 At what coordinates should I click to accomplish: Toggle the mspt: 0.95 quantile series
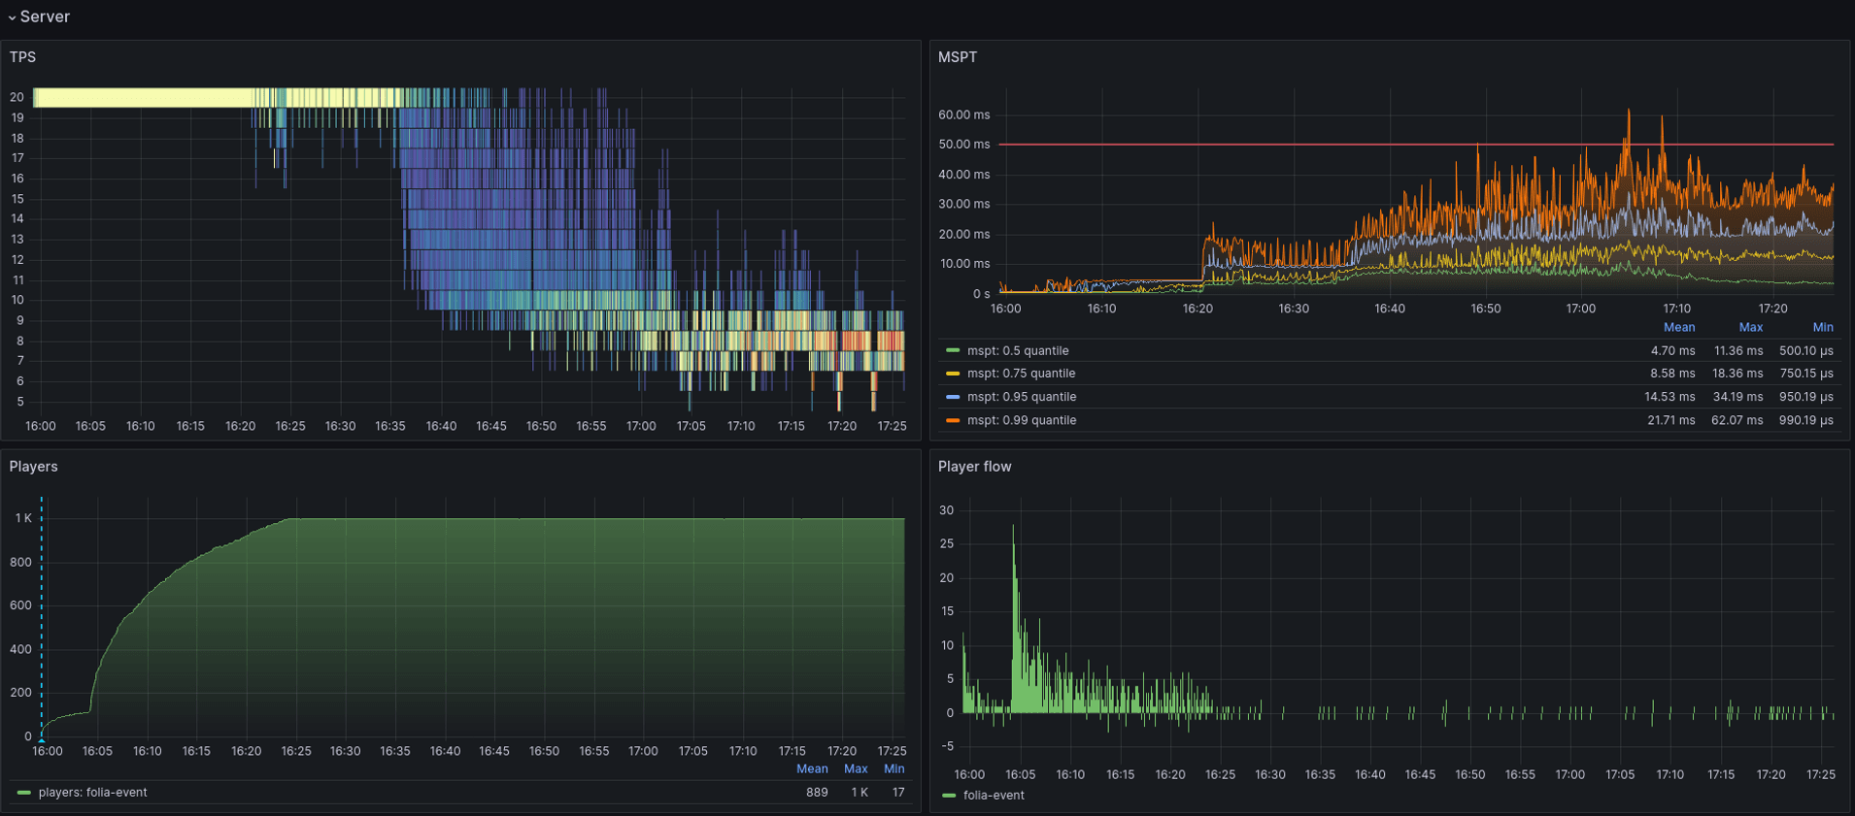coord(1021,397)
